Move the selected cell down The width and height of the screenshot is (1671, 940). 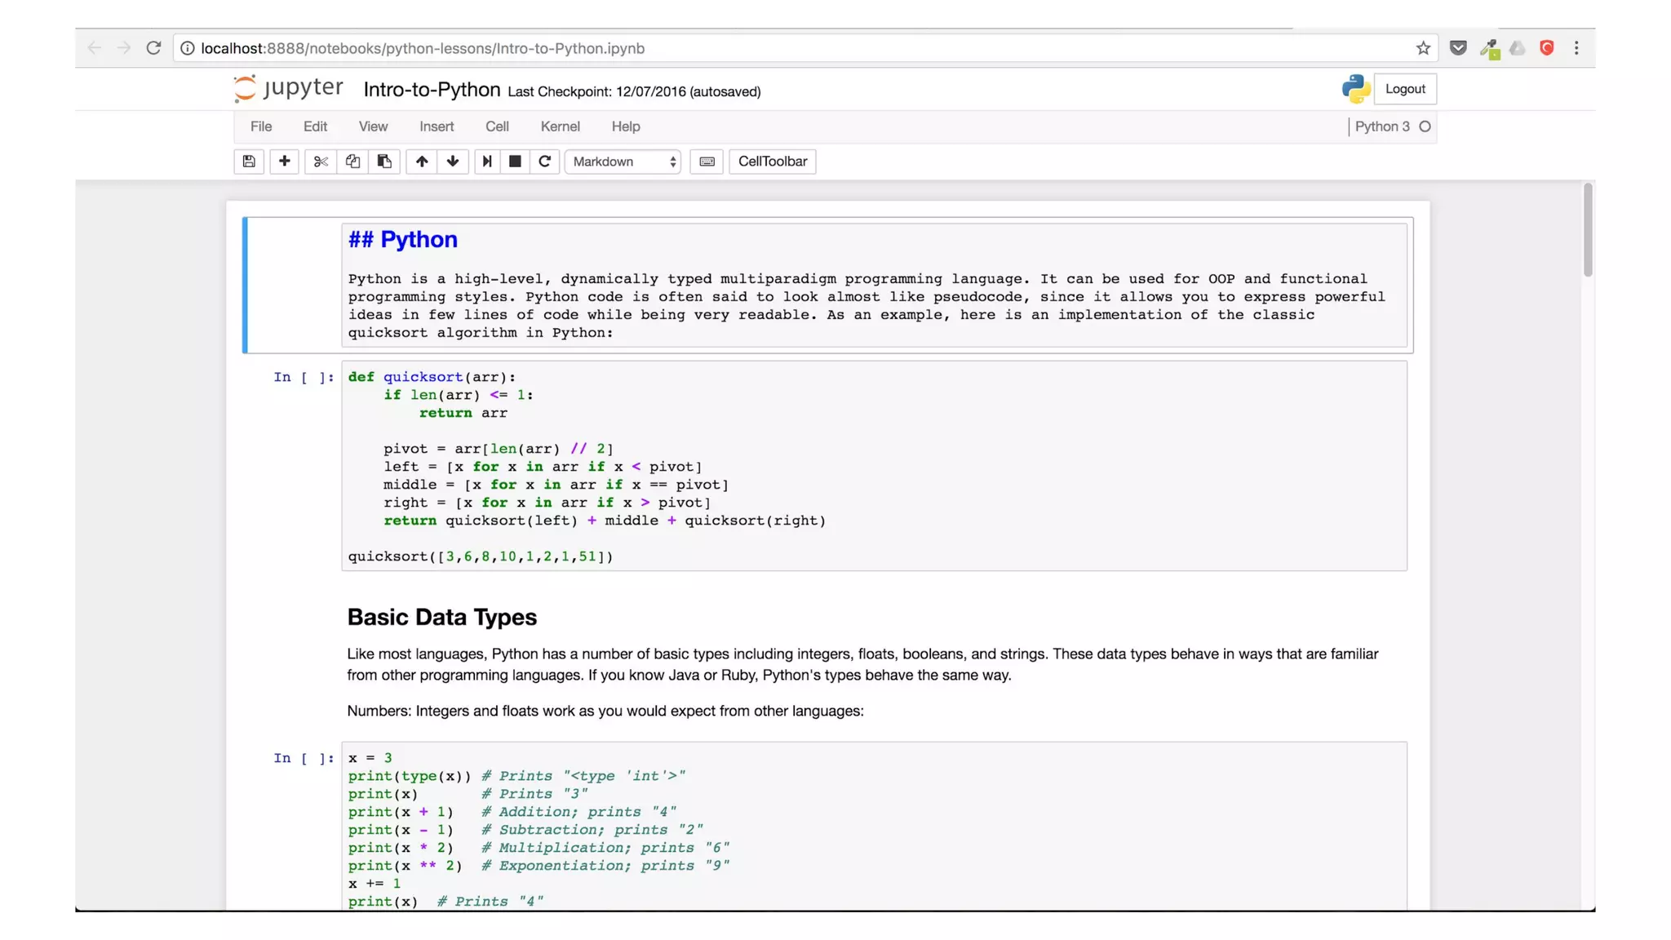tap(453, 162)
